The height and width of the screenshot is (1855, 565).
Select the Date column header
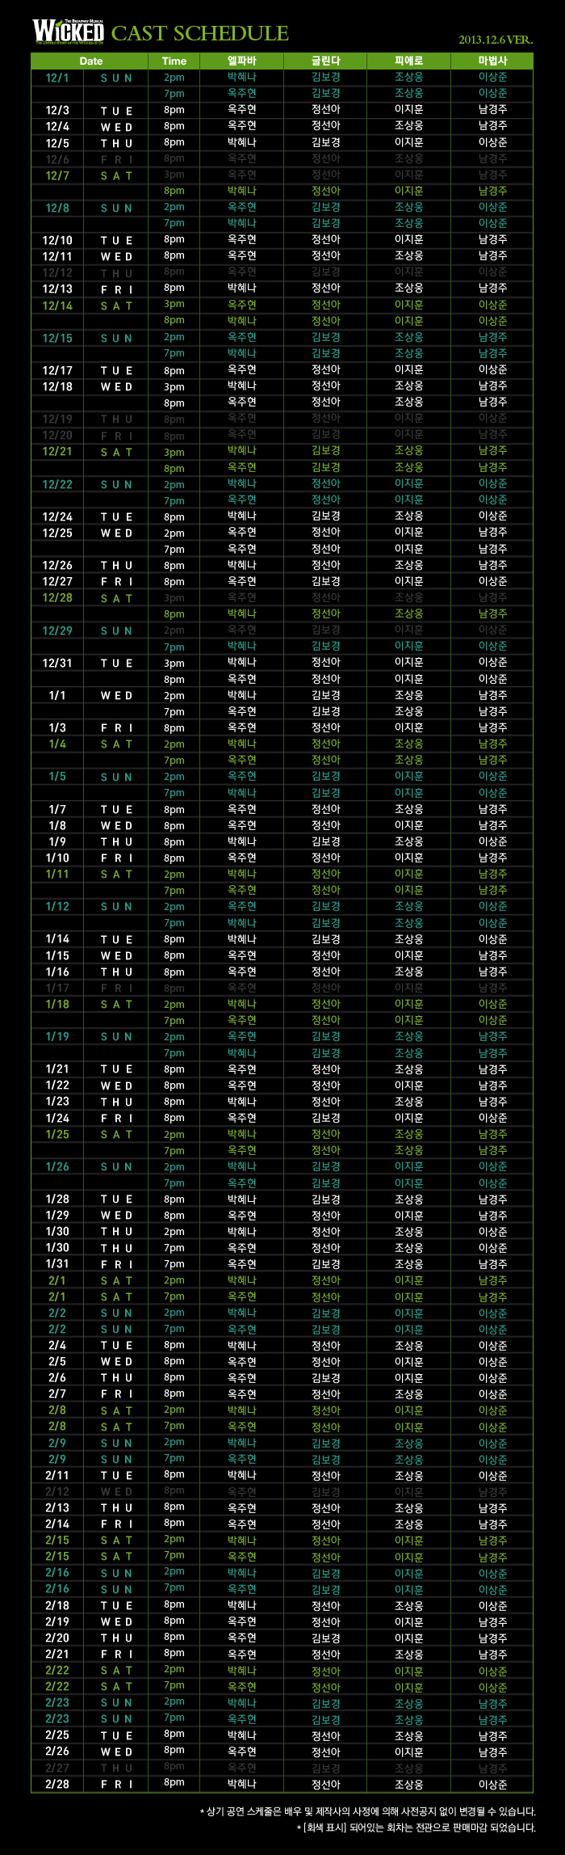pos(90,61)
